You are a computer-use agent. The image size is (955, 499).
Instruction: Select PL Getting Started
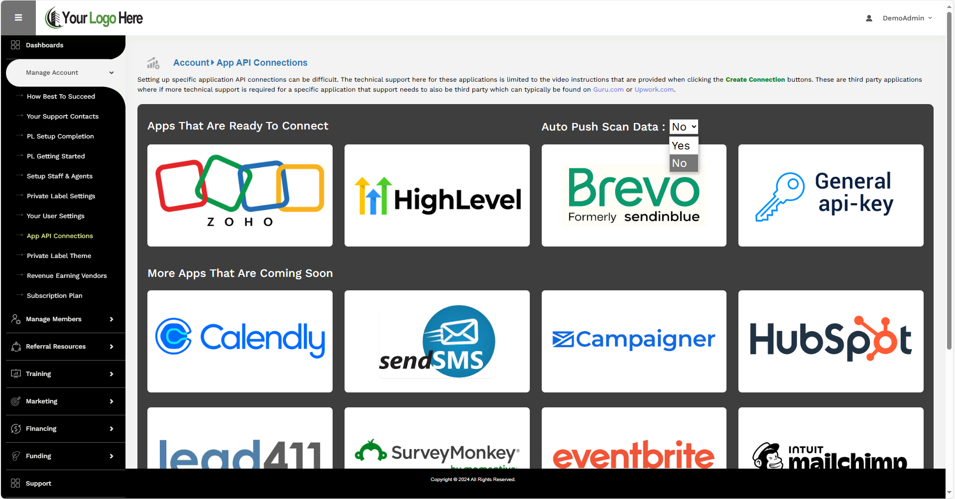pyautogui.click(x=56, y=156)
